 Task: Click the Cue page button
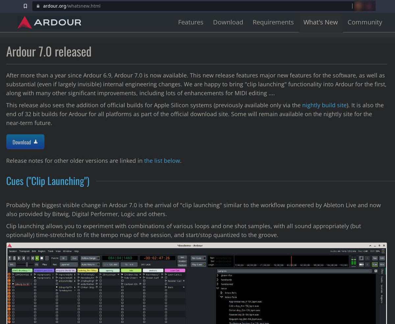(x=375, y=264)
